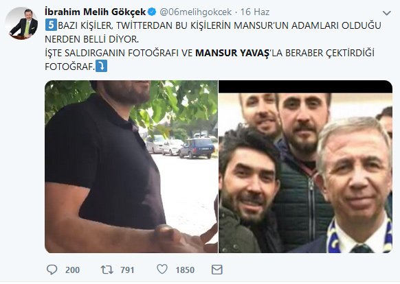
Task: Click the curved down arrow emoji
Action: click(x=101, y=67)
